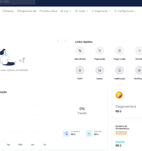The height and width of the screenshot is (151, 142).
Task: Click the Apoiar headset icon
Action: [x=100, y=70]
